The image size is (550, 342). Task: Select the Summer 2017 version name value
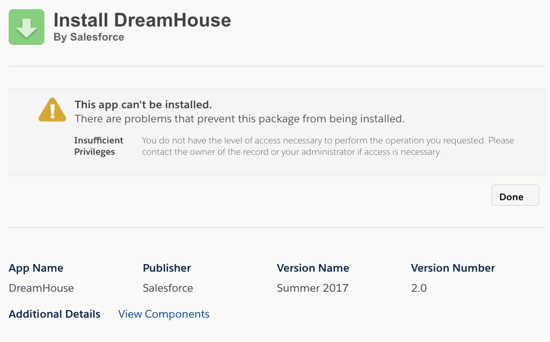click(312, 288)
